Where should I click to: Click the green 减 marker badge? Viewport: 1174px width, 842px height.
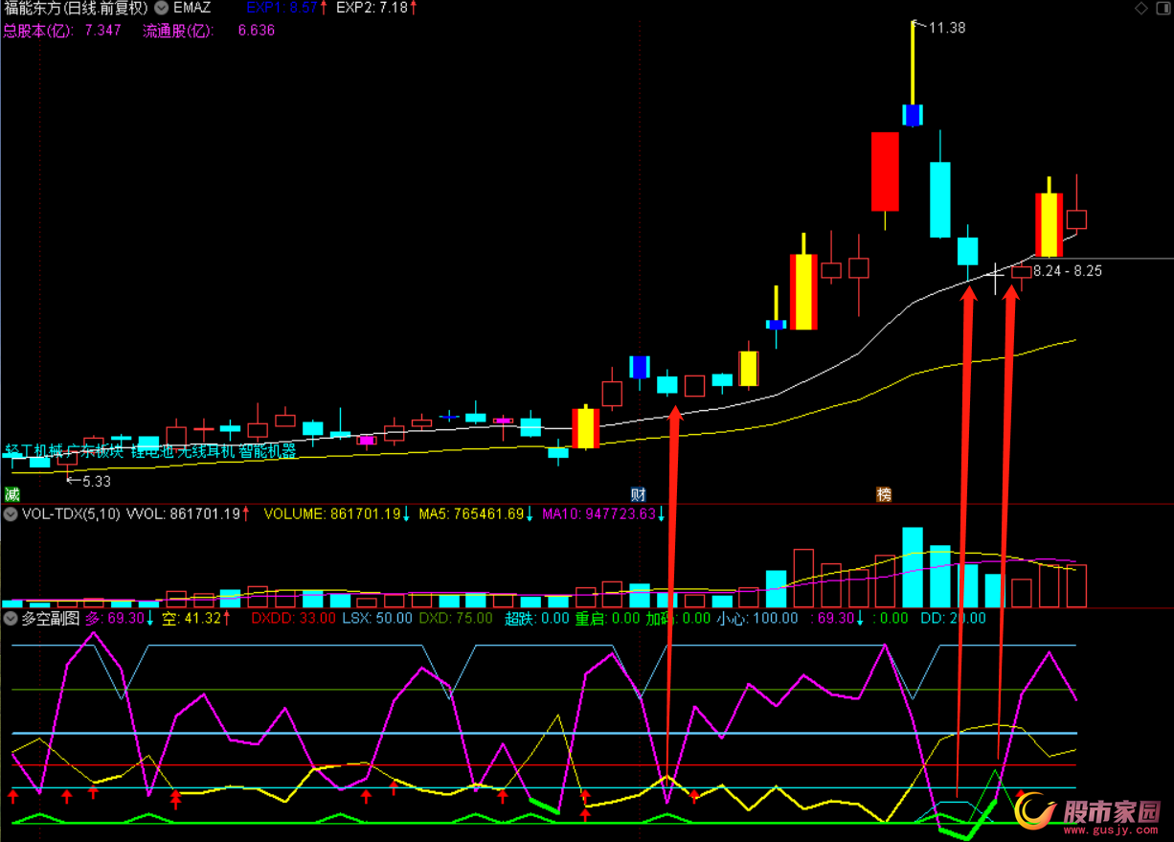coord(11,495)
